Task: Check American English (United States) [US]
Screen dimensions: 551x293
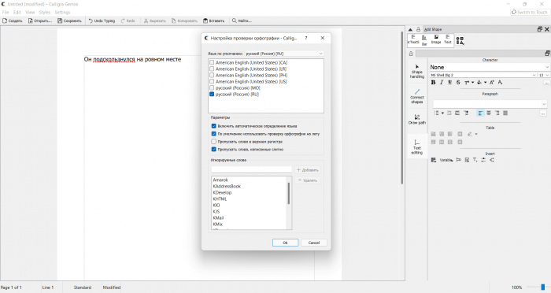Action: click(x=212, y=82)
